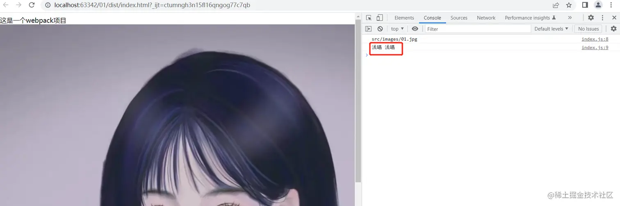Go forward to next page
The height and width of the screenshot is (206, 620).
18,5
